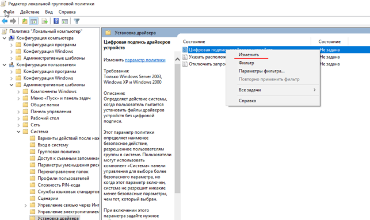Open the Вид menu
Viewport: 370px width, 220px height.
(x=49, y=12)
